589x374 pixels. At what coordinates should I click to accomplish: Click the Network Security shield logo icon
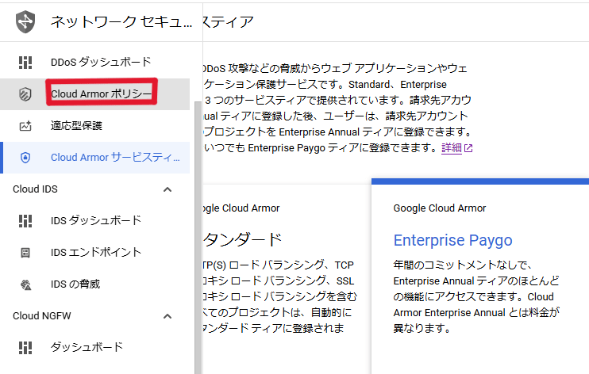25,21
